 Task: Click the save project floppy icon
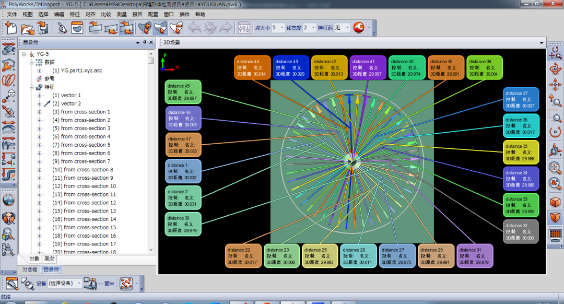click(x=42, y=28)
